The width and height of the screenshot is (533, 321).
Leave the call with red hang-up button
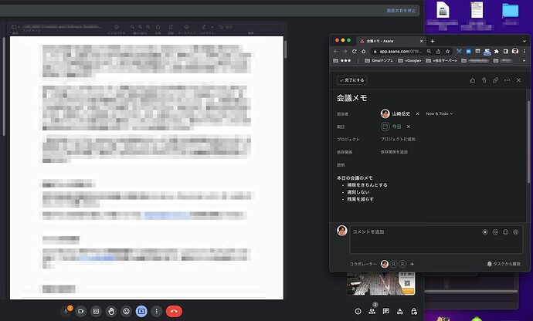pos(174,311)
